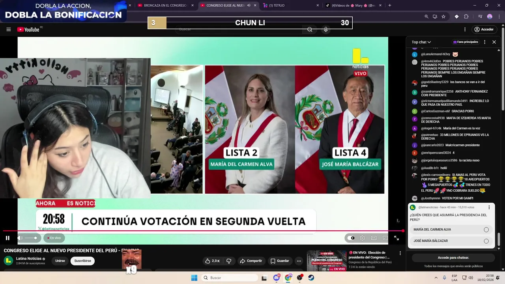Image resolution: width=505 pixels, height=284 pixels.
Task: Click the install app icon in address bar
Action: [x=435, y=17]
